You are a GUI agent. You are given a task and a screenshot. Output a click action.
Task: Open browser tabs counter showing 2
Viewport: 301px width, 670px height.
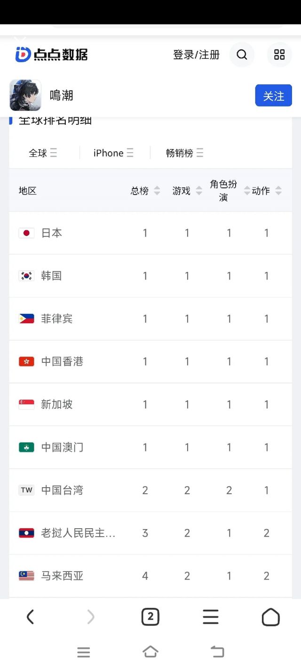pyautogui.click(x=150, y=617)
